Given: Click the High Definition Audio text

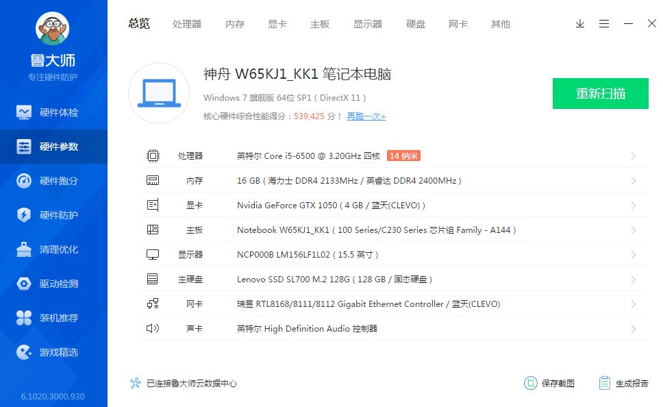Looking at the screenshot, I should (x=307, y=329).
